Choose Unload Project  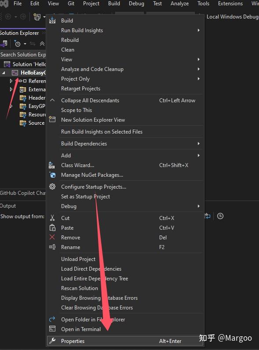pos(78,259)
